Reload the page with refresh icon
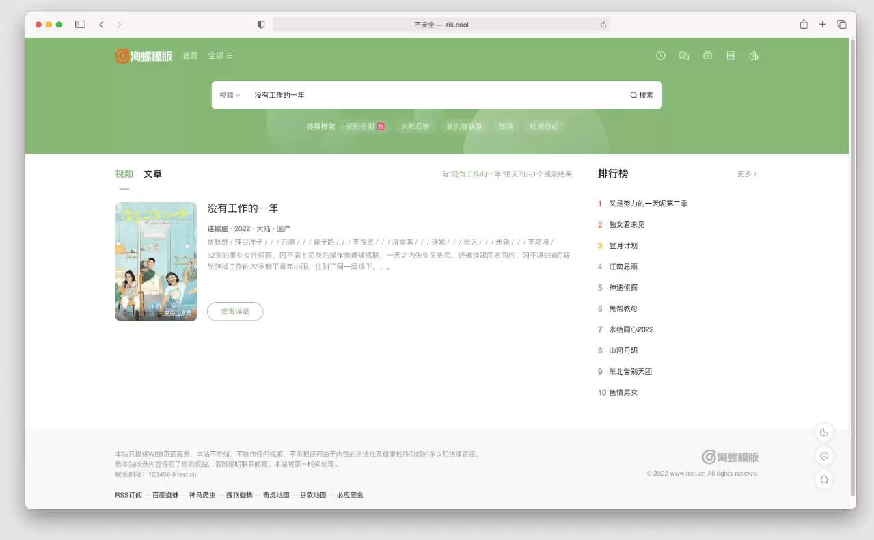This screenshot has height=540, width=874. (x=603, y=25)
